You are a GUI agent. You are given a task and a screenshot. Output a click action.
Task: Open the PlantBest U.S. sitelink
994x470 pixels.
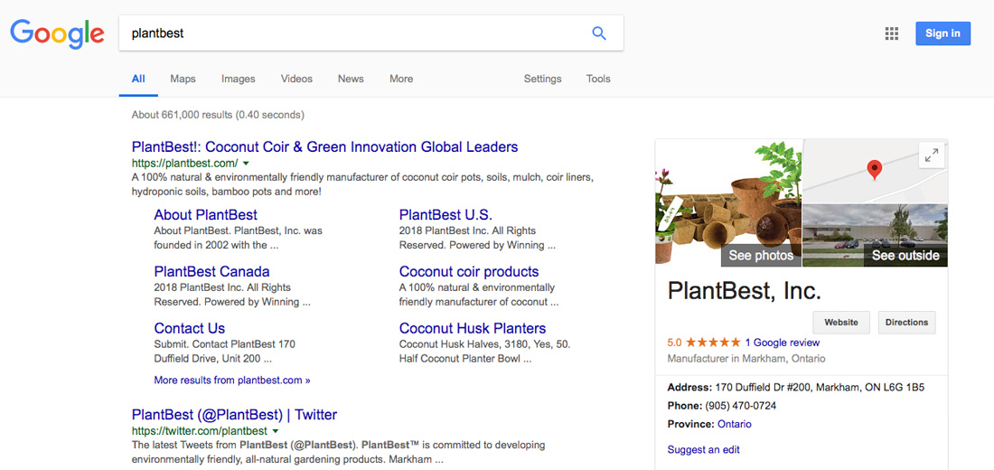[445, 215]
